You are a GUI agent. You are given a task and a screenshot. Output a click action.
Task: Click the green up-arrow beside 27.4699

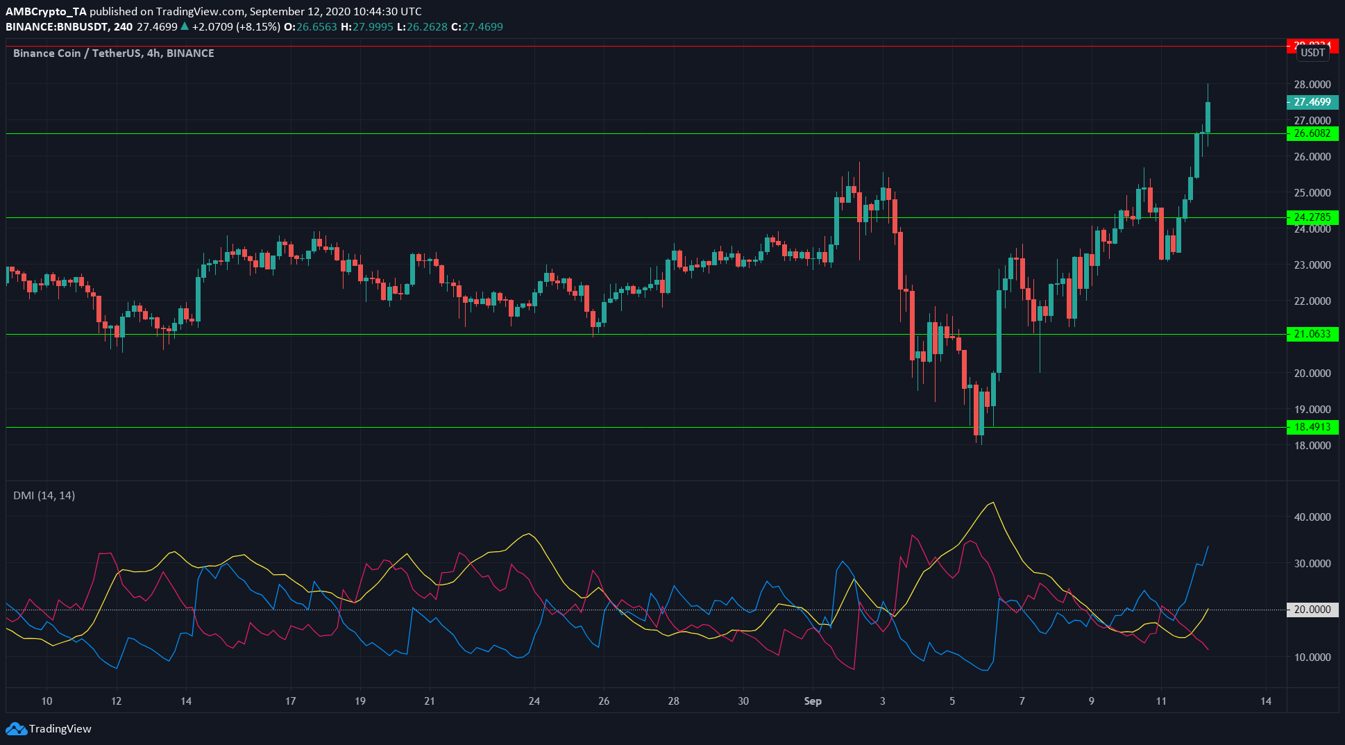click(x=185, y=26)
